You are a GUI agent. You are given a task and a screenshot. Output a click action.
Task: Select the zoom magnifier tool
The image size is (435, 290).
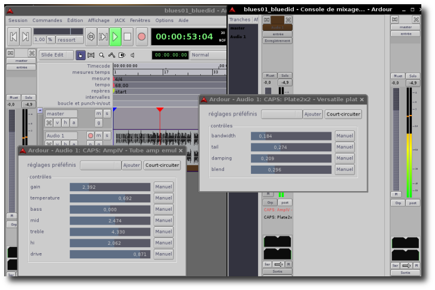[x=102, y=55]
